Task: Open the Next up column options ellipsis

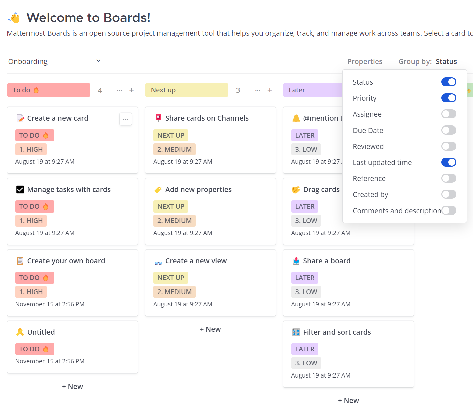Action: (x=258, y=90)
